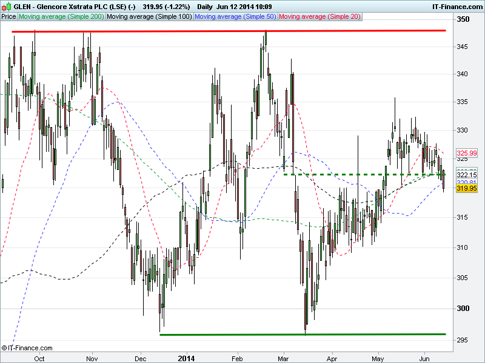Click Moving average (Simple 100) legend label
Screen dimensions: 485x363
[x=149, y=17]
